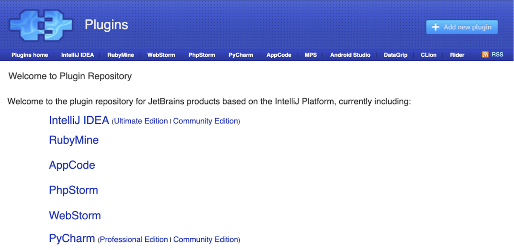Select PhpStorm in the navigation bar
The height and width of the screenshot is (250, 514).
click(x=202, y=55)
